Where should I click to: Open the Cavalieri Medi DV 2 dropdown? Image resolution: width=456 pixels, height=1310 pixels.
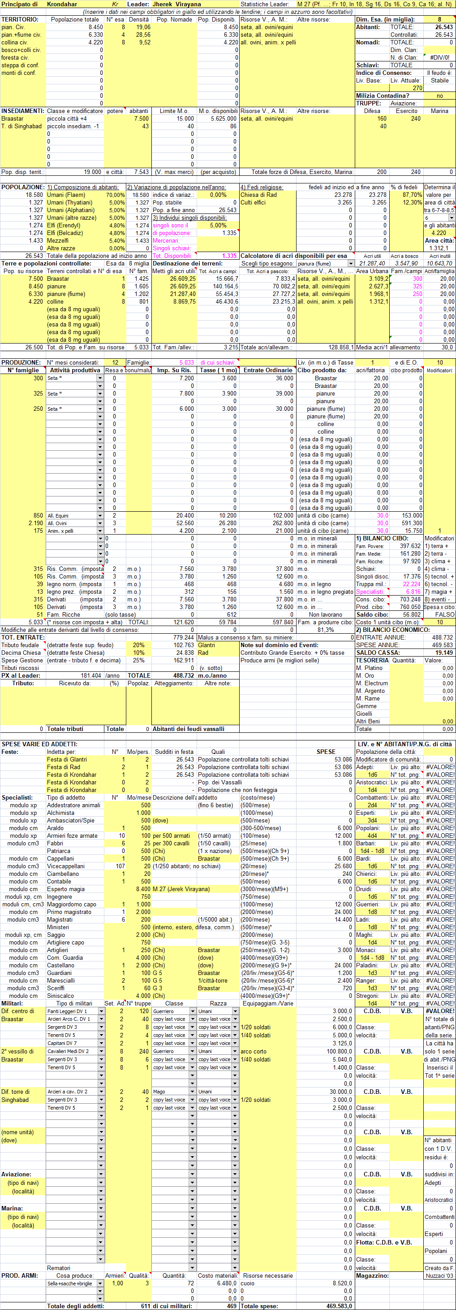click(x=101, y=1051)
